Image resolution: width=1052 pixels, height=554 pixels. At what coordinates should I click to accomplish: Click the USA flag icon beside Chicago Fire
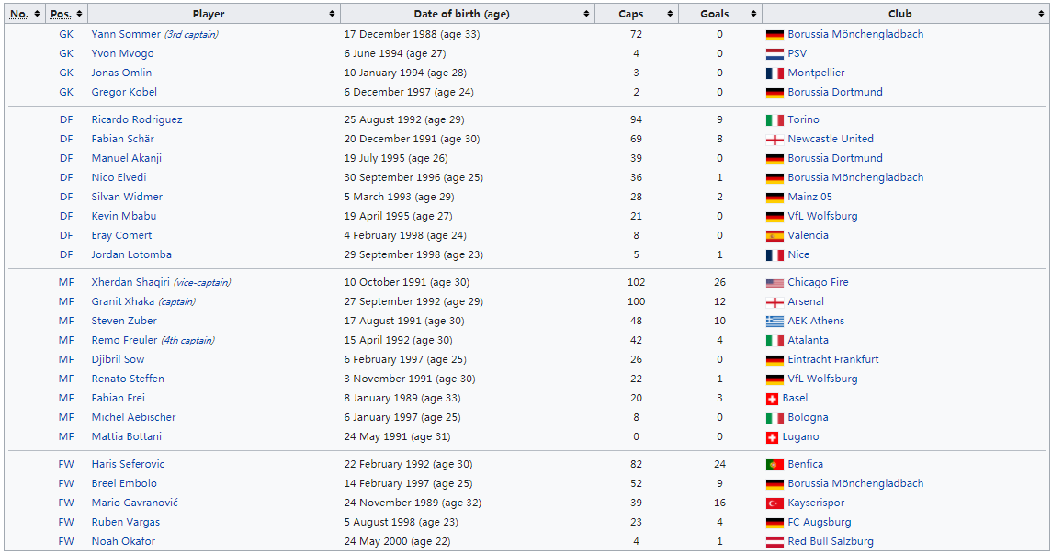click(x=775, y=283)
